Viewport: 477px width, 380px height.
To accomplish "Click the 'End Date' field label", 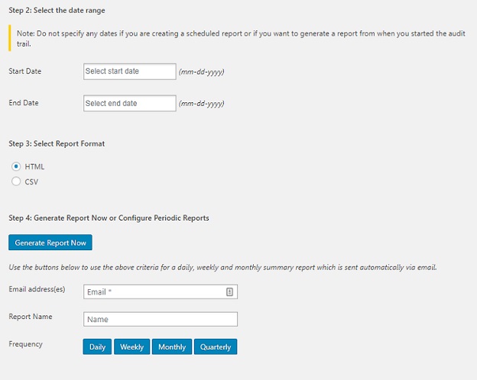I will click(24, 103).
